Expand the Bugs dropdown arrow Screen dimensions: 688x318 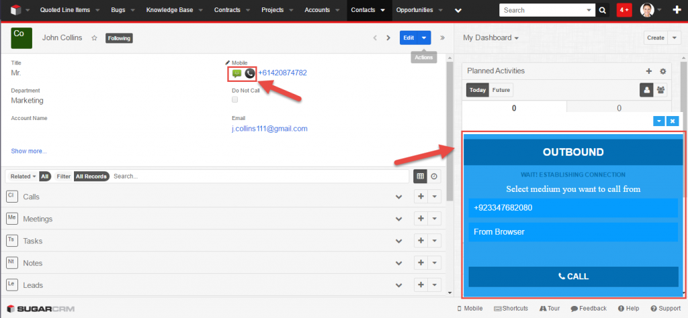tap(133, 10)
